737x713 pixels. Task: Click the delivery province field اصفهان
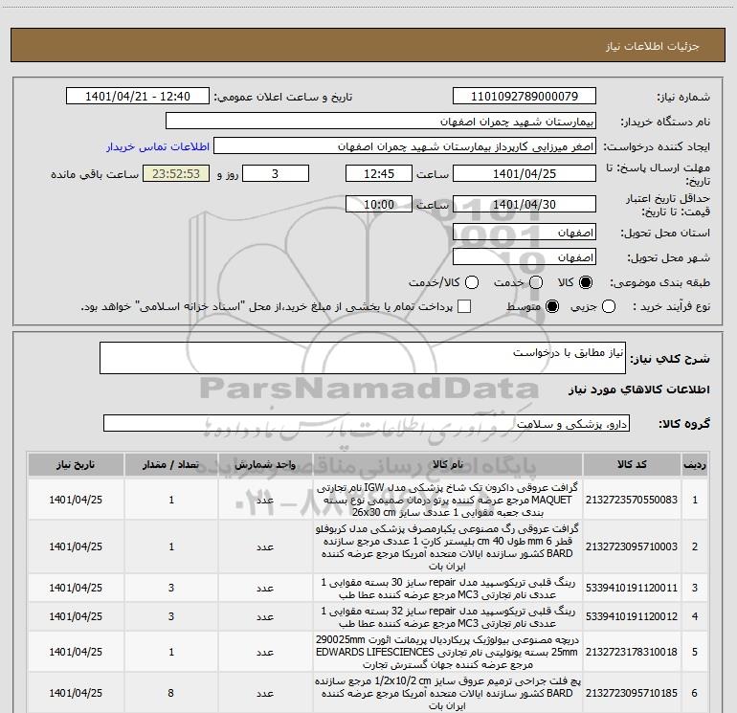(x=525, y=233)
